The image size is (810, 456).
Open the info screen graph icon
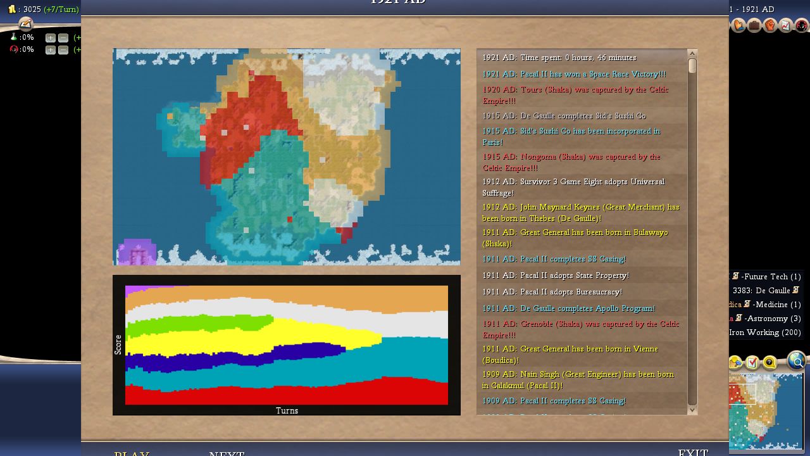coord(785,25)
